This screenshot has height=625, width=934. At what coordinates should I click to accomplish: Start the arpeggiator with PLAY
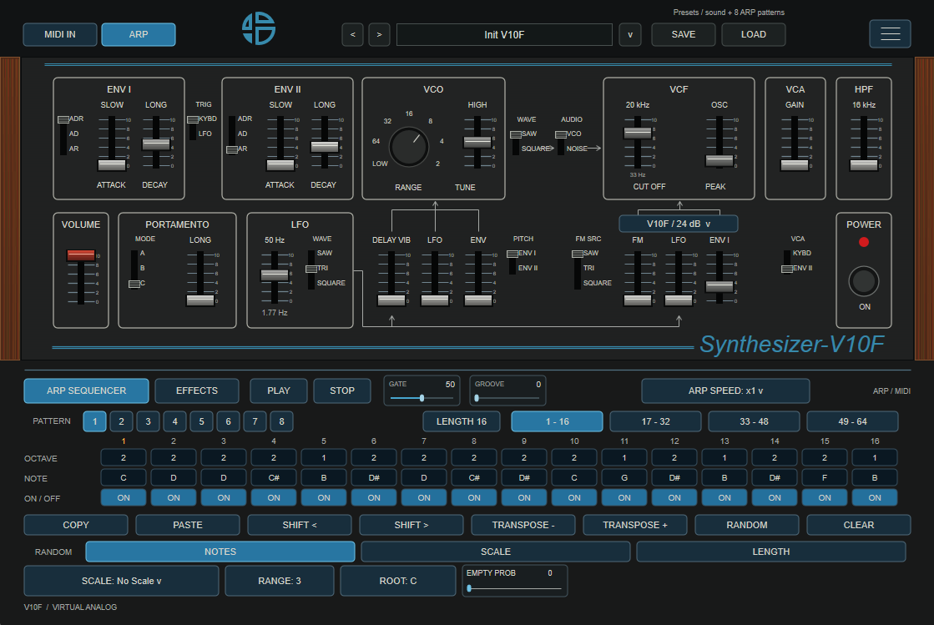coord(279,391)
